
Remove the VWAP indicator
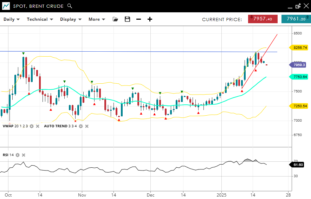pyautogui.click(x=38, y=126)
